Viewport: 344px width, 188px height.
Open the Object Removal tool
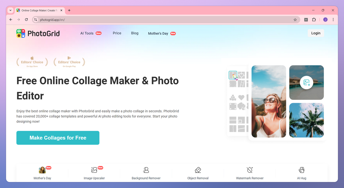point(198,173)
